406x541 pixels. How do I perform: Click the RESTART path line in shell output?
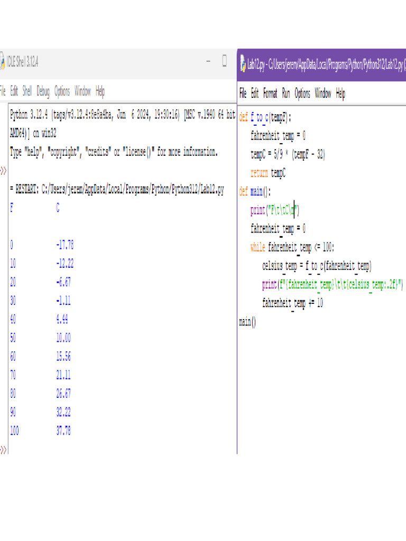coord(116,190)
